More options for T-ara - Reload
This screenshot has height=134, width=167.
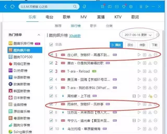(x=156, y=71)
